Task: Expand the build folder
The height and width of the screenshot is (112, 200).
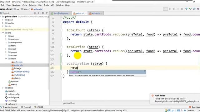Action: pos(3,20)
